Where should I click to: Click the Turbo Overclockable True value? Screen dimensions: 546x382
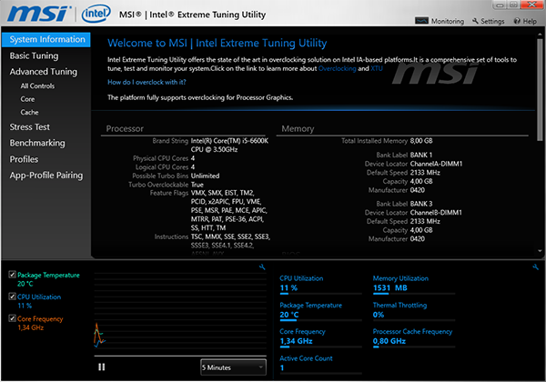tap(197, 185)
